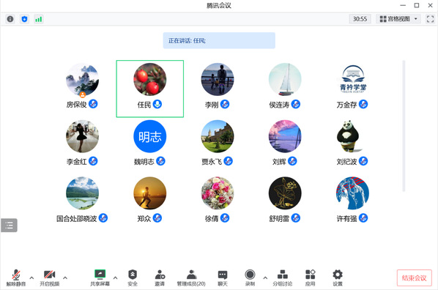Select 李金红's avatar
This screenshot has height=290, width=438.
coord(82,136)
